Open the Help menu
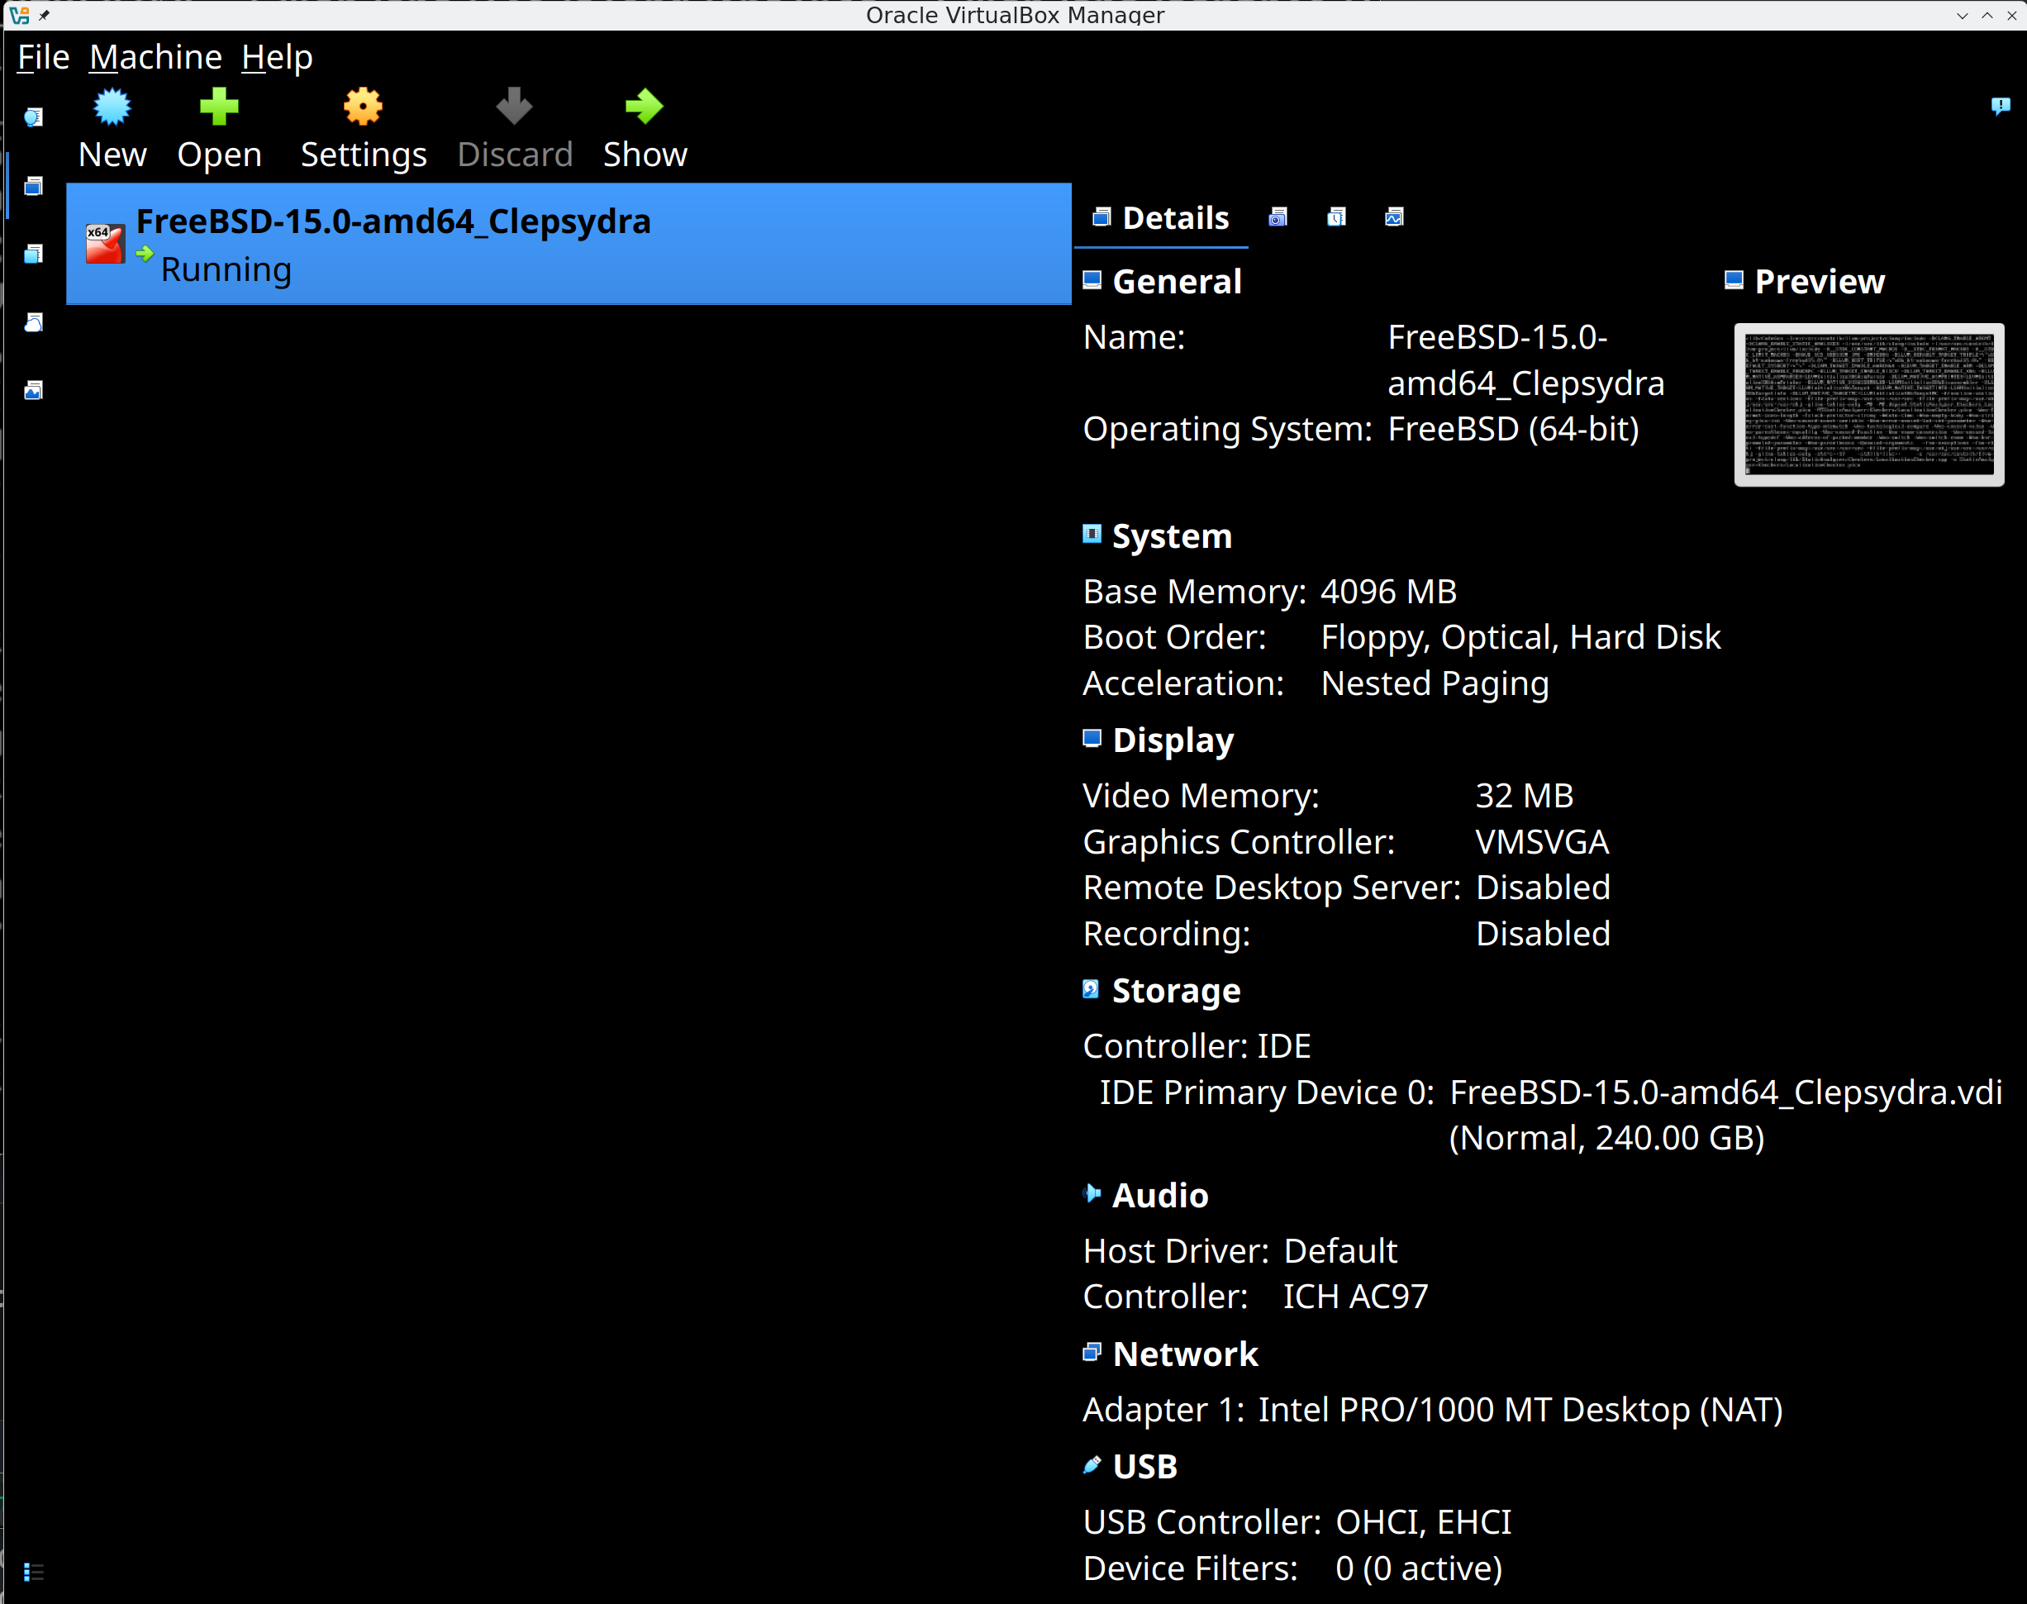The image size is (2027, 1604). click(277, 57)
